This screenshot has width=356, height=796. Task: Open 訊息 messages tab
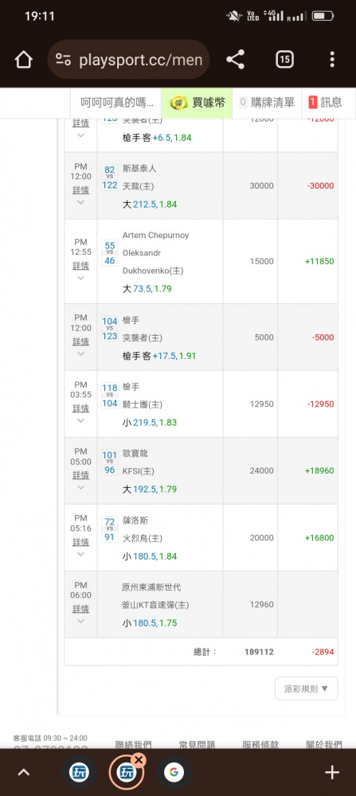tap(325, 103)
